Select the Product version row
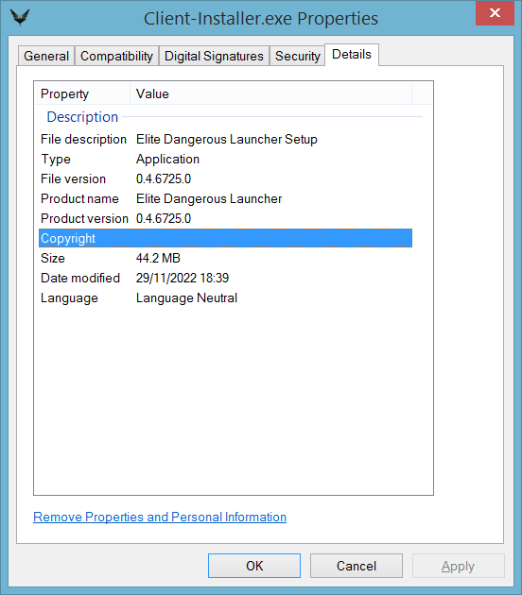 [x=225, y=218]
